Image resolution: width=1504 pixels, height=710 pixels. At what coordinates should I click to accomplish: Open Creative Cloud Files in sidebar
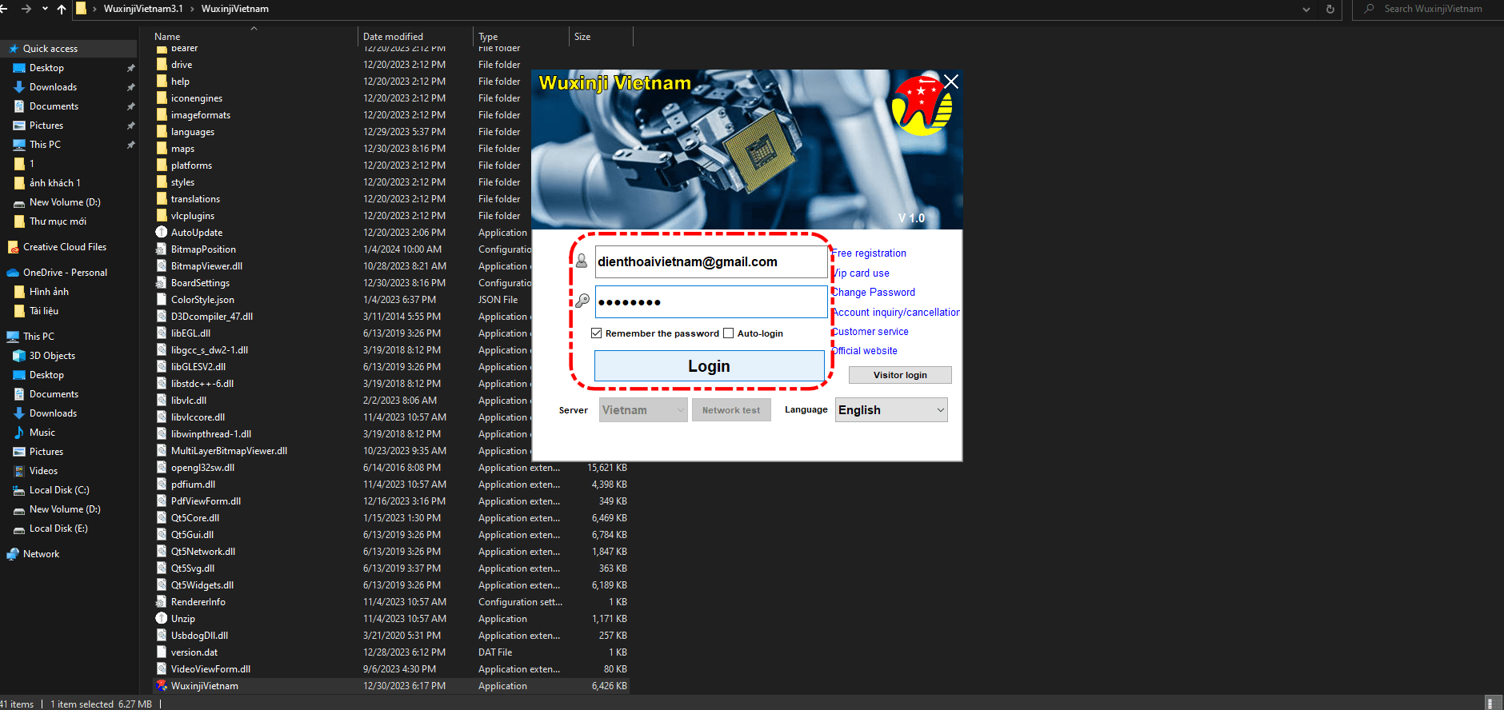click(x=64, y=247)
